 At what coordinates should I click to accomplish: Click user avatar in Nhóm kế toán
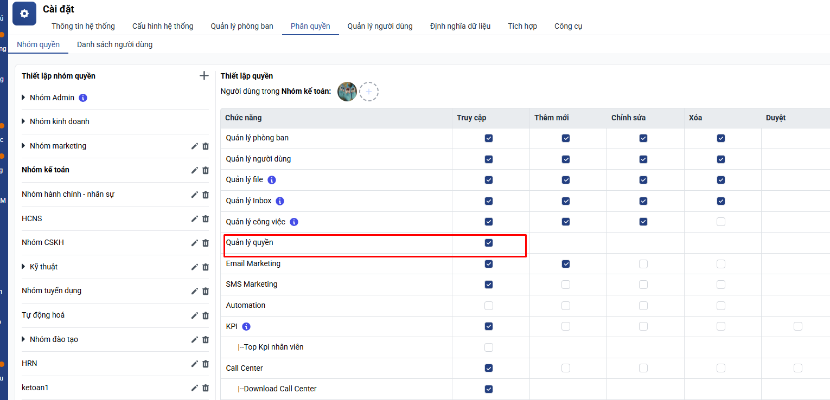[347, 92]
